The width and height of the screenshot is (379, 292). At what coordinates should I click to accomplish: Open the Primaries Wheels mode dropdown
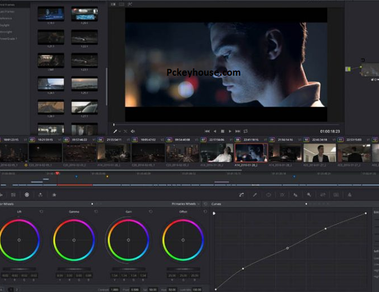(186, 204)
